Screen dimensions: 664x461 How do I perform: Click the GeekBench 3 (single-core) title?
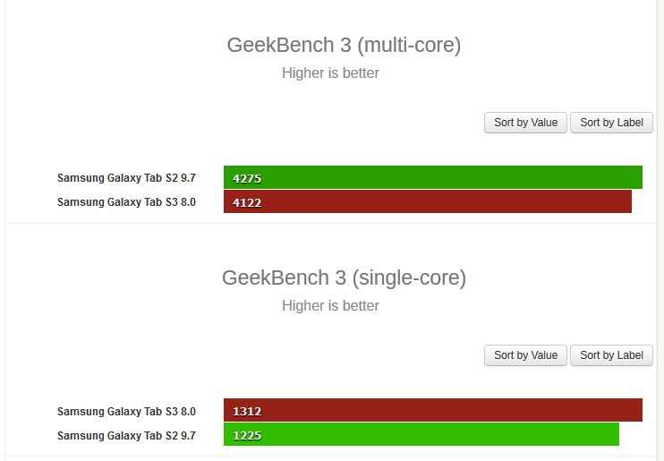click(344, 278)
